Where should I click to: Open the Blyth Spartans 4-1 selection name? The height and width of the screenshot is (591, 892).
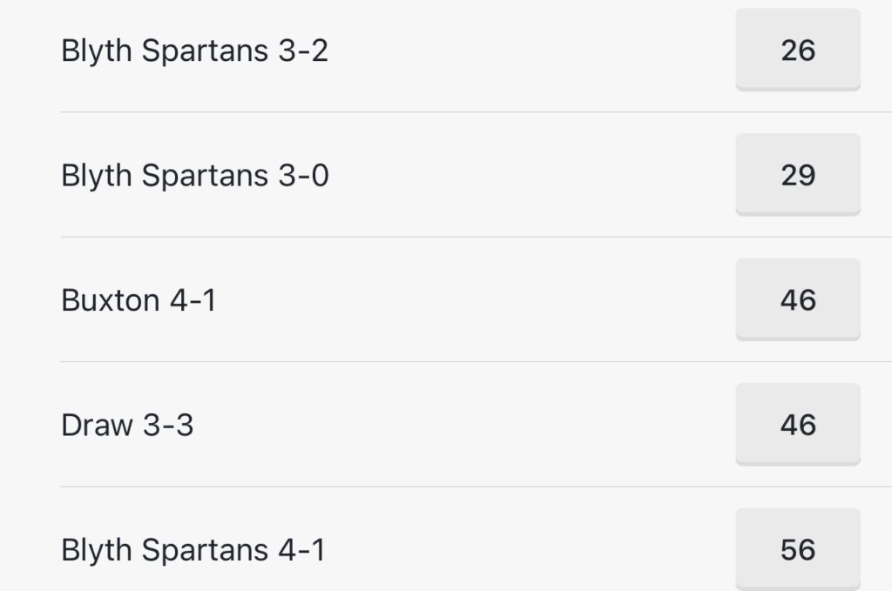point(193,550)
